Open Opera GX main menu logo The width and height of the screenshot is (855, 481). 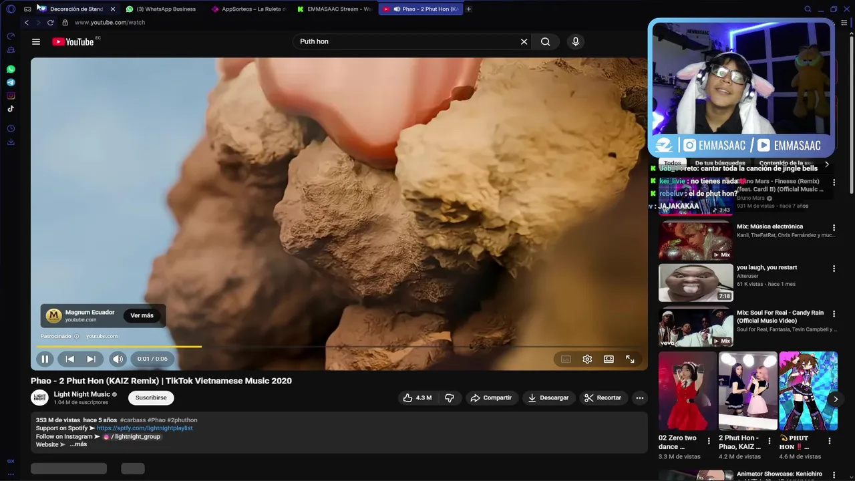click(11, 9)
